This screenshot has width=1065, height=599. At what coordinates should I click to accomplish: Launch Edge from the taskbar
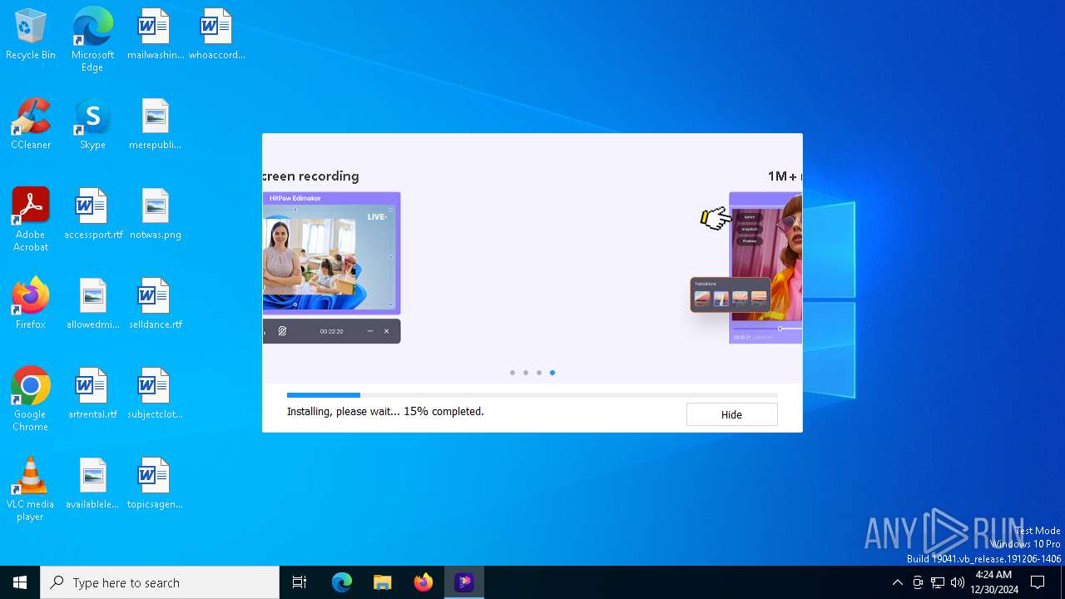pos(342,582)
